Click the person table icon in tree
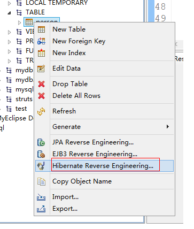 pos(29,22)
